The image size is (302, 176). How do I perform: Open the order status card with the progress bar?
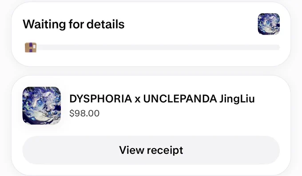click(x=151, y=34)
